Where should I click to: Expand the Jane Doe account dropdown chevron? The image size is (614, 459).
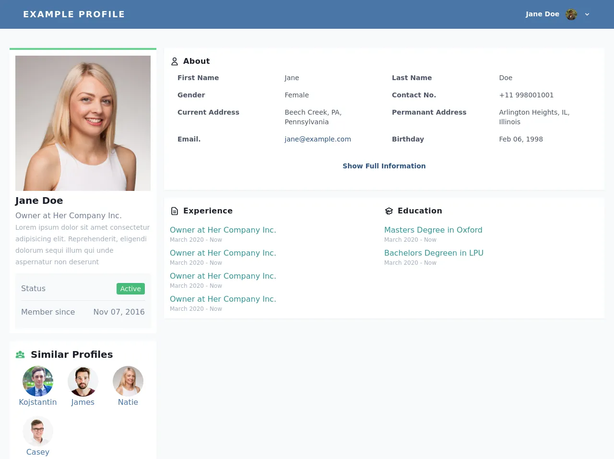[587, 14]
